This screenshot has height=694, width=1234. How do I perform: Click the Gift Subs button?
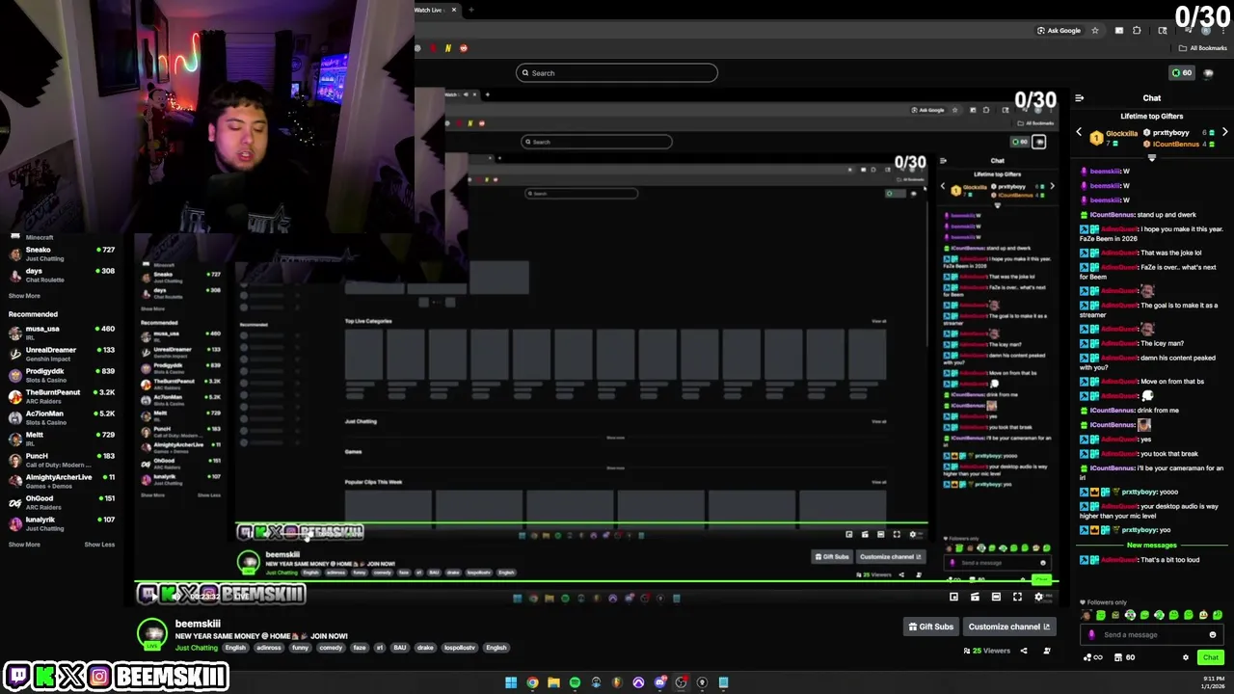click(x=931, y=627)
